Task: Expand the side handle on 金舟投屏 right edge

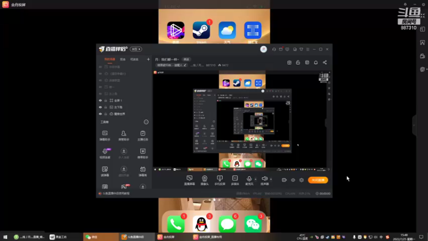Action: [414, 125]
